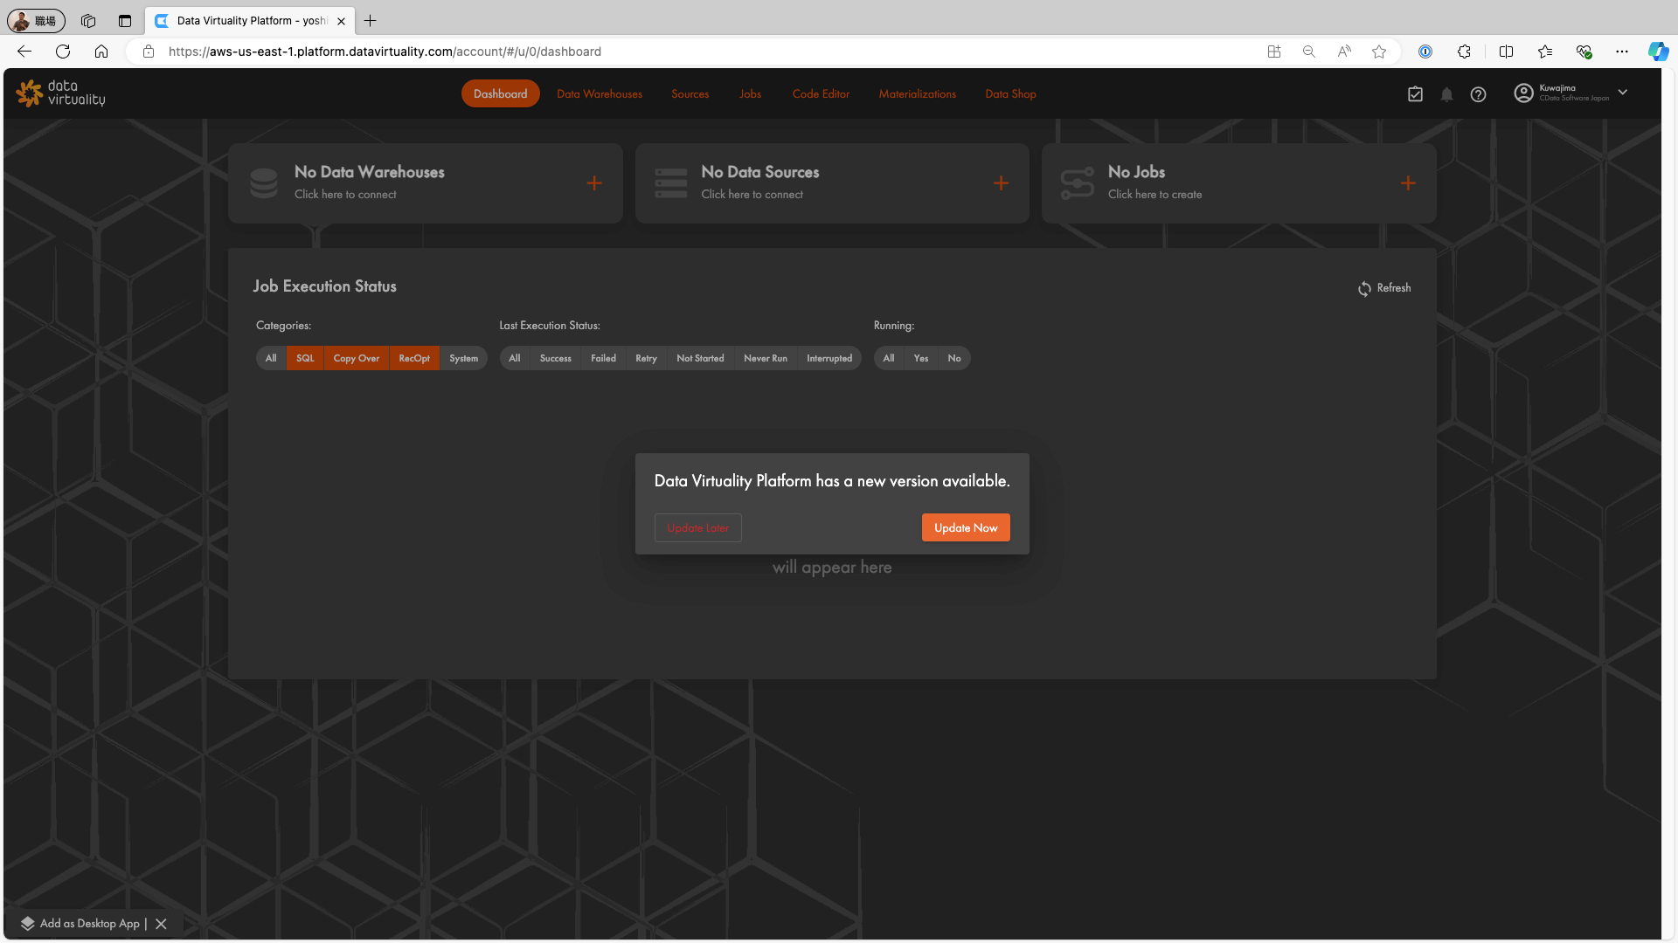
Task: Open browser extensions puzzle icon
Action: click(x=1464, y=52)
